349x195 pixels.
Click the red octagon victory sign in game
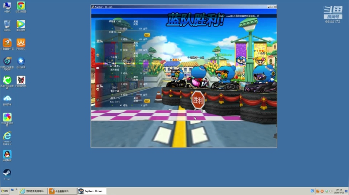pyautogui.click(x=198, y=100)
